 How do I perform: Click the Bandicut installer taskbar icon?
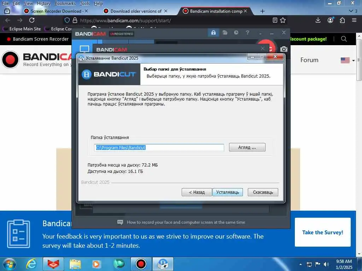(163, 264)
